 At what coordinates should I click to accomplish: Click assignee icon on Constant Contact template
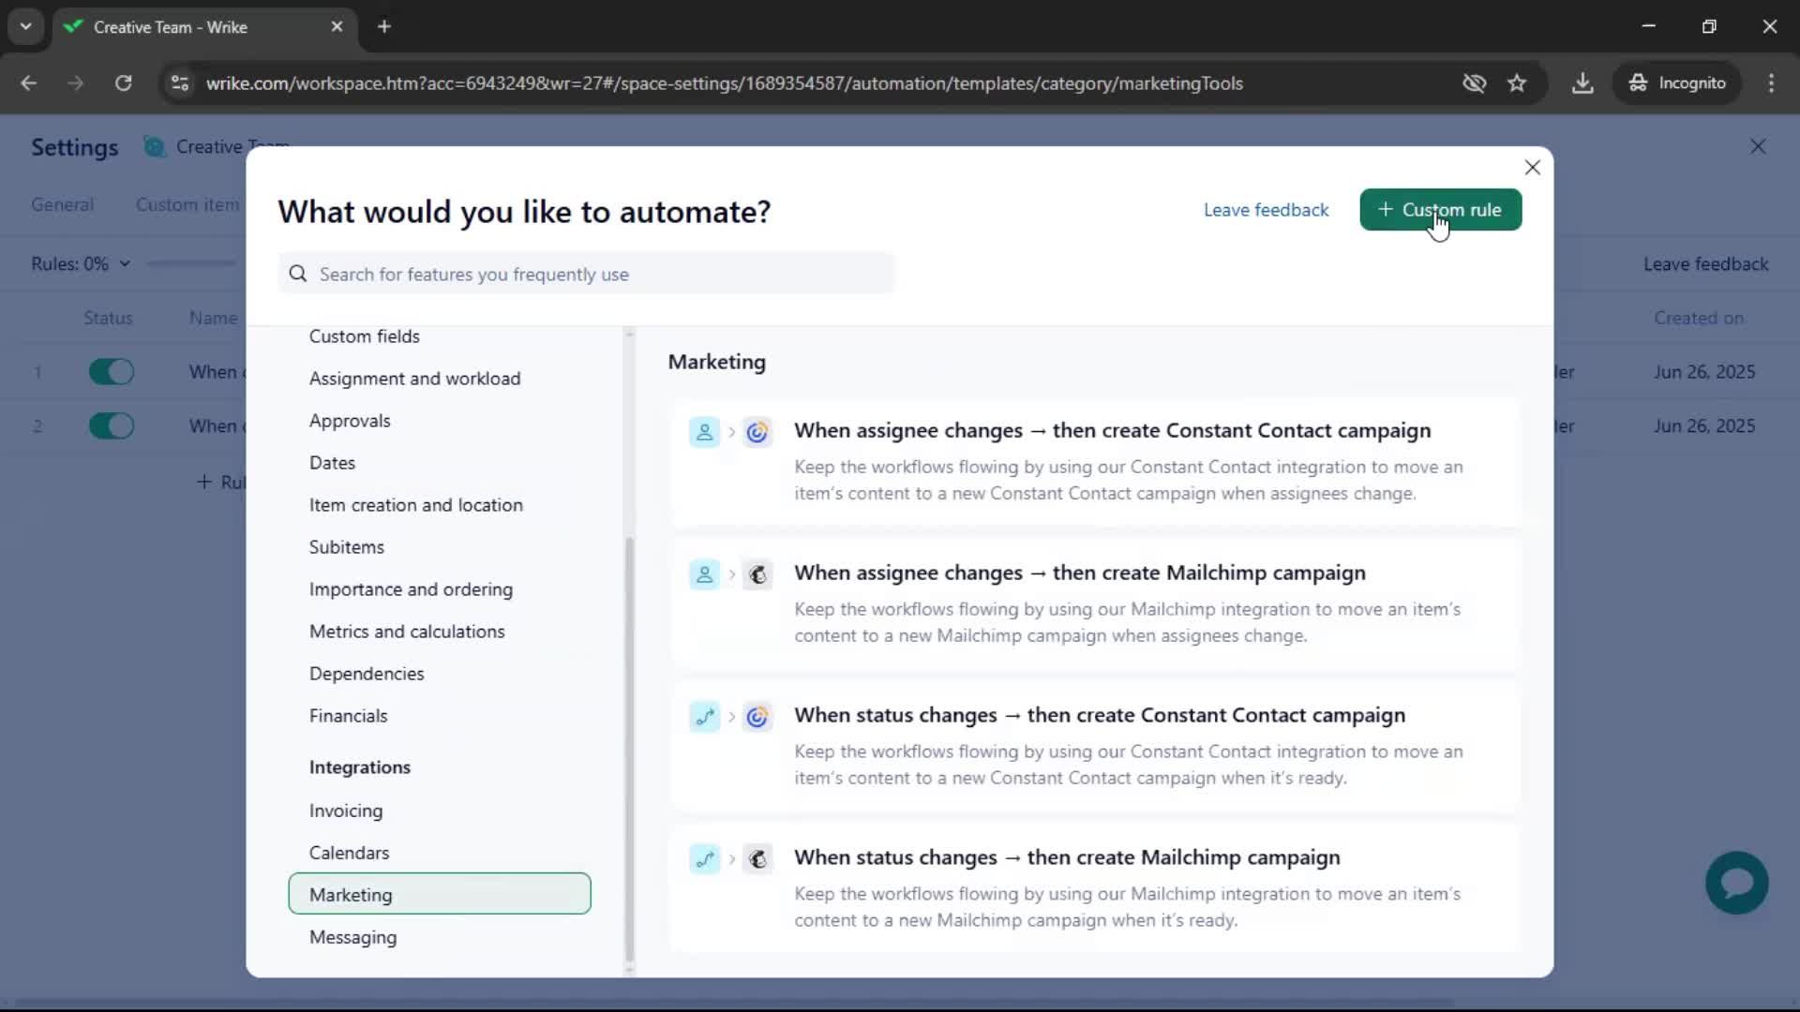point(704,432)
